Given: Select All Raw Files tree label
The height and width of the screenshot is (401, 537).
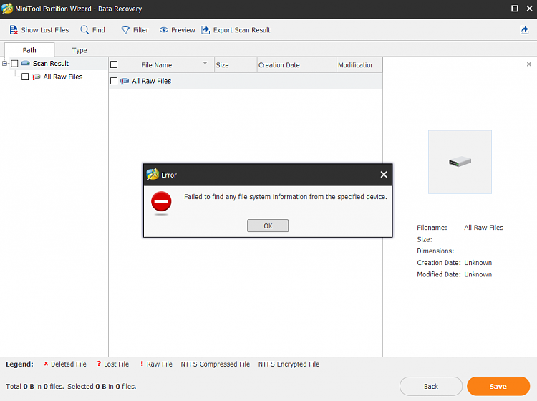Looking at the screenshot, I should tap(63, 77).
